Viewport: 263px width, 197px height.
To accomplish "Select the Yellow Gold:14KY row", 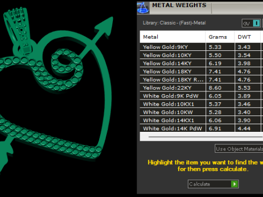I will pyautogui.click(x=202, y=63).
